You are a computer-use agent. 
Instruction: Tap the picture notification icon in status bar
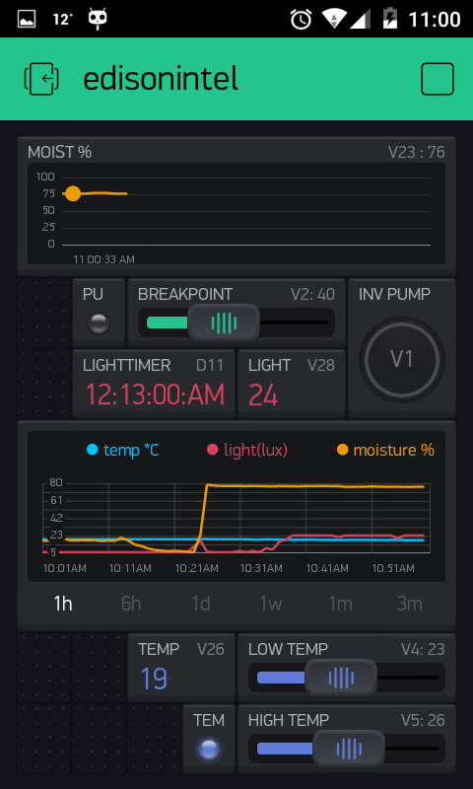pyautogui.click(x=27, y=19)
